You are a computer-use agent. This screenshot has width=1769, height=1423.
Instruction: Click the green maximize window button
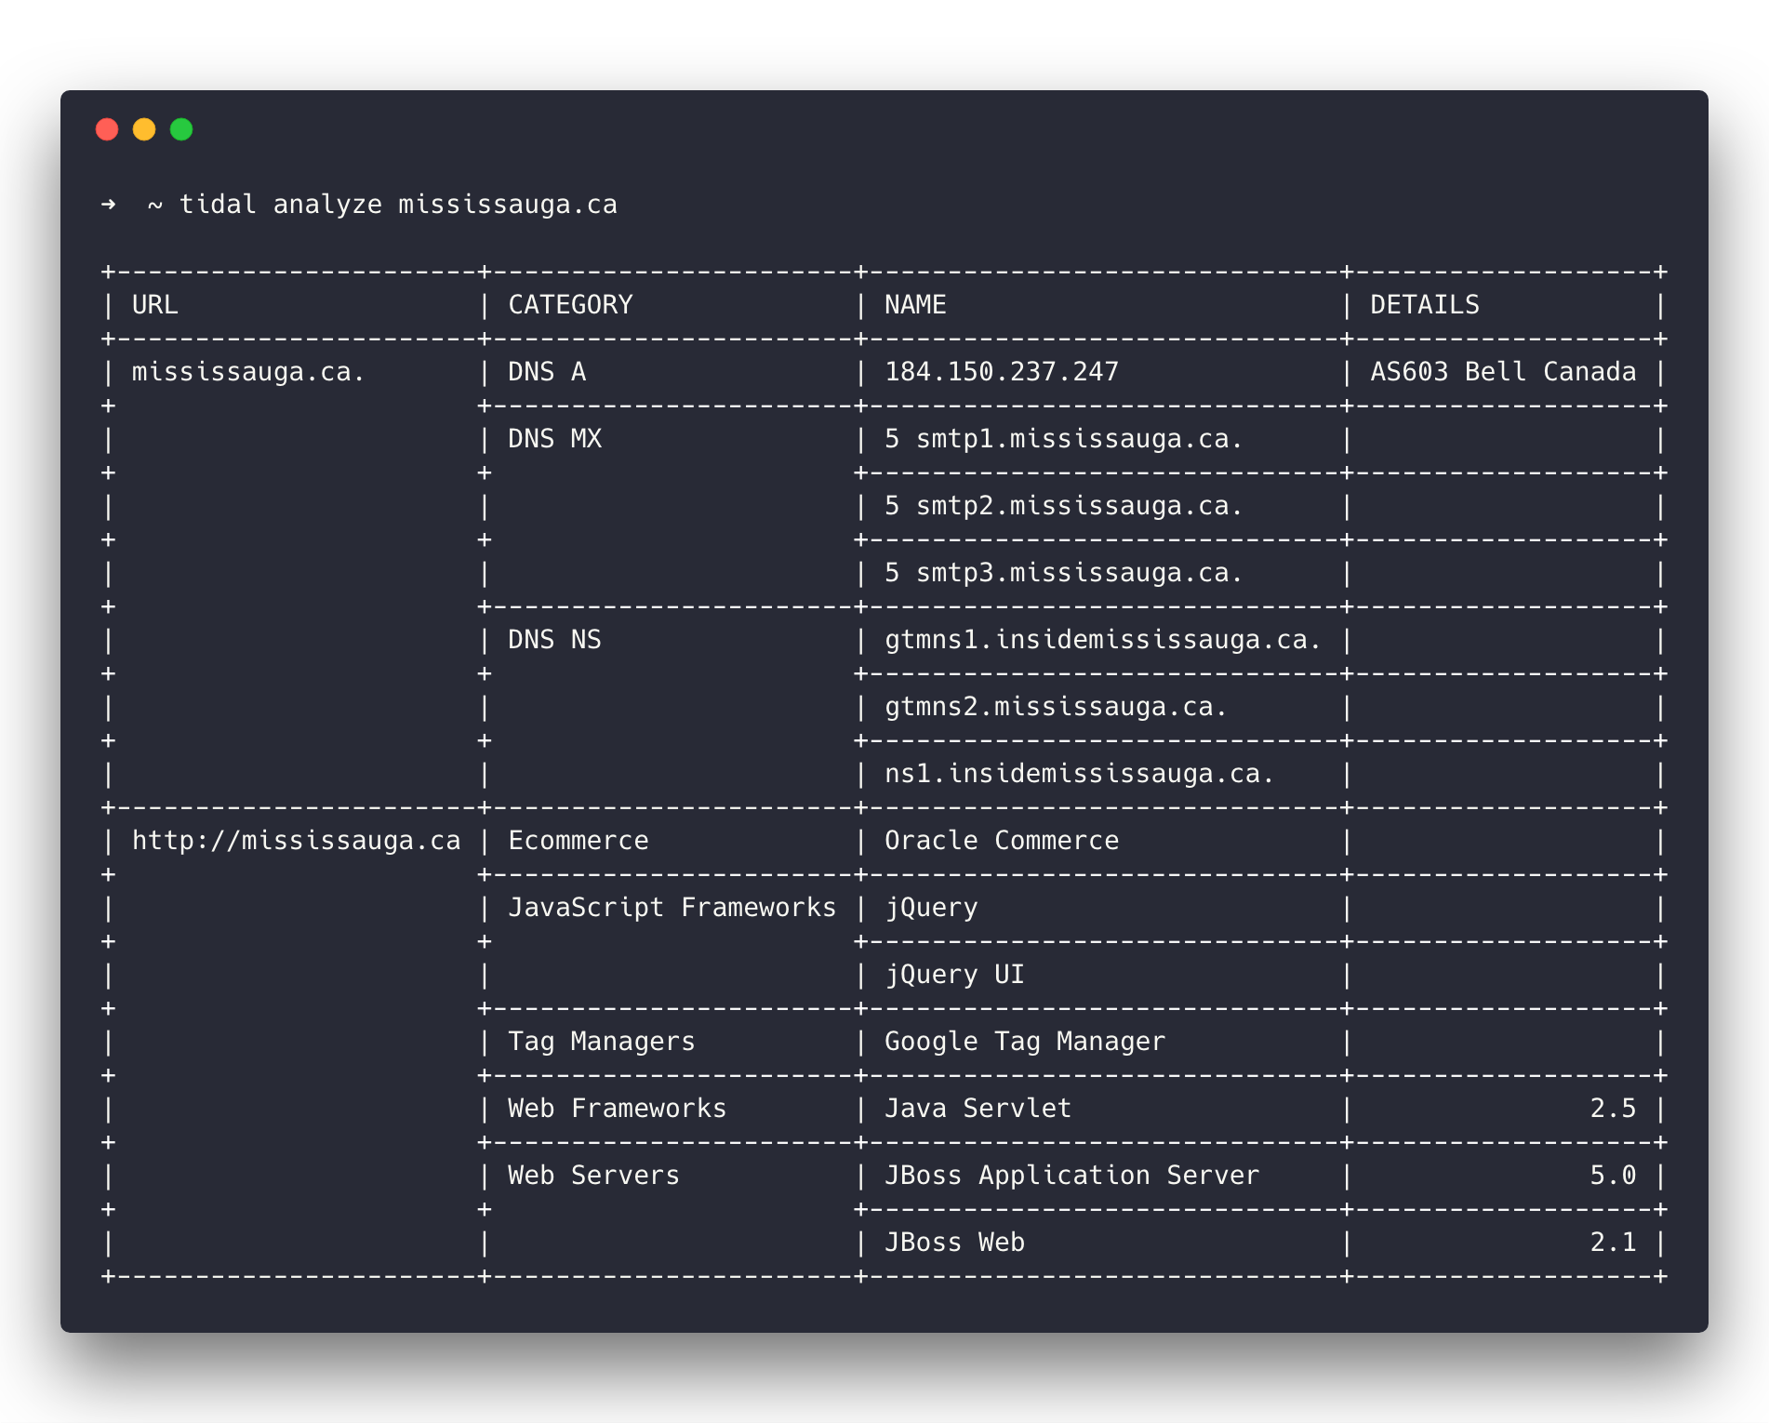click(181, 129)
